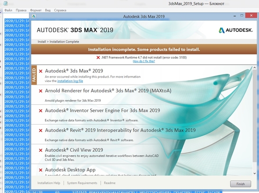Screen dimensions: 259x193
Task: Click the Notepad icon in window title bar
Action: pyautogui.click(x=5, y=4)
